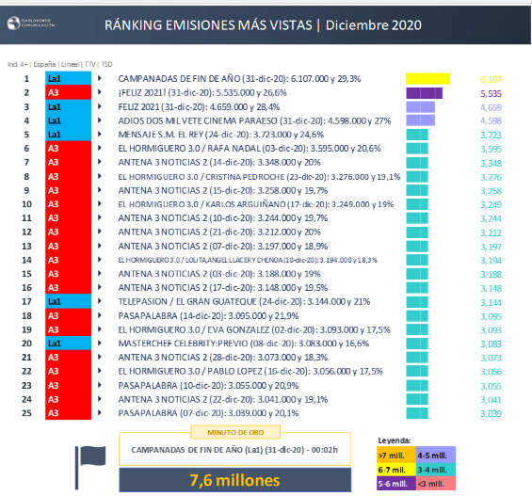Click the arrow marker on the ¡Feliz 2021! A3 row
532x496 pixels.
pos(100,92)
